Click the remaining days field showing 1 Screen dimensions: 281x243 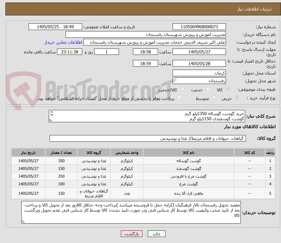click(106, 52)
